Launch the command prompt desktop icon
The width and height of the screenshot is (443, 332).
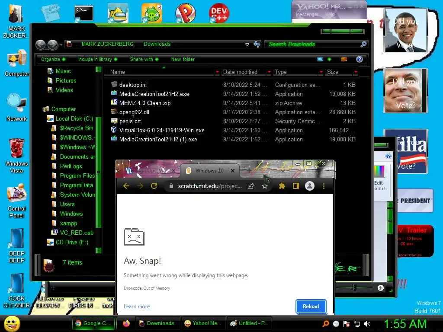84,13
